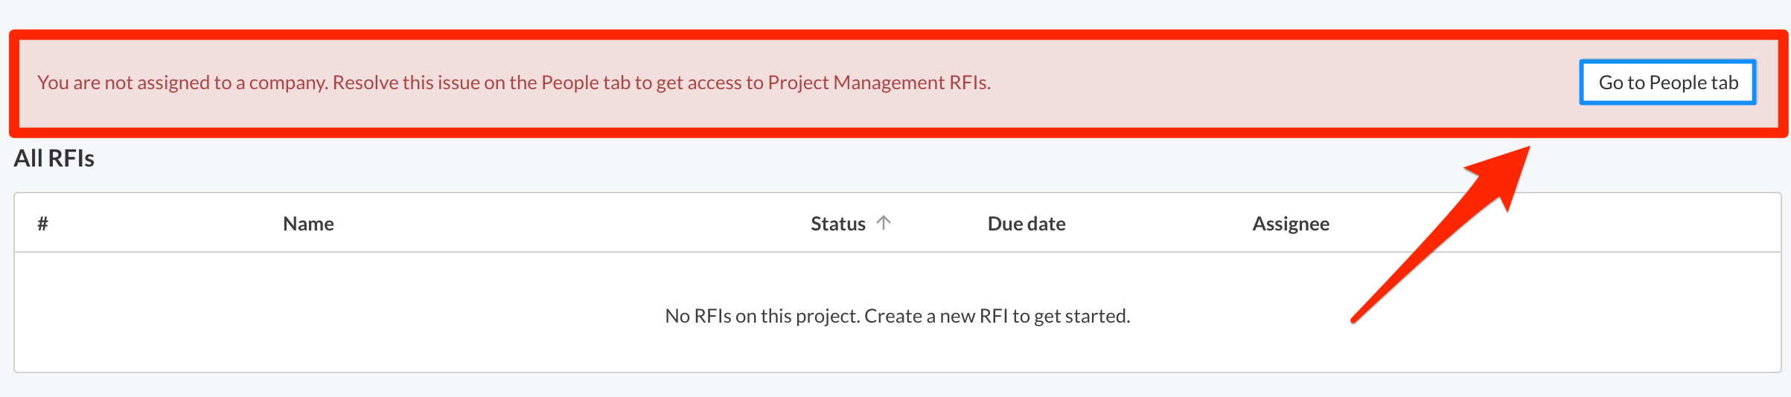Click the empty RFI table body

[x=897, y=312]
